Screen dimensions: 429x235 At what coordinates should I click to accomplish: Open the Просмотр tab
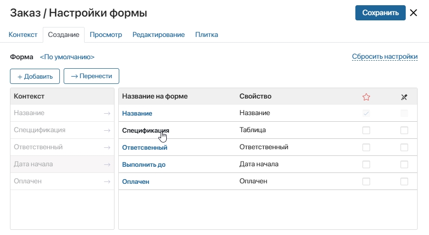click(x=106, y=35)
